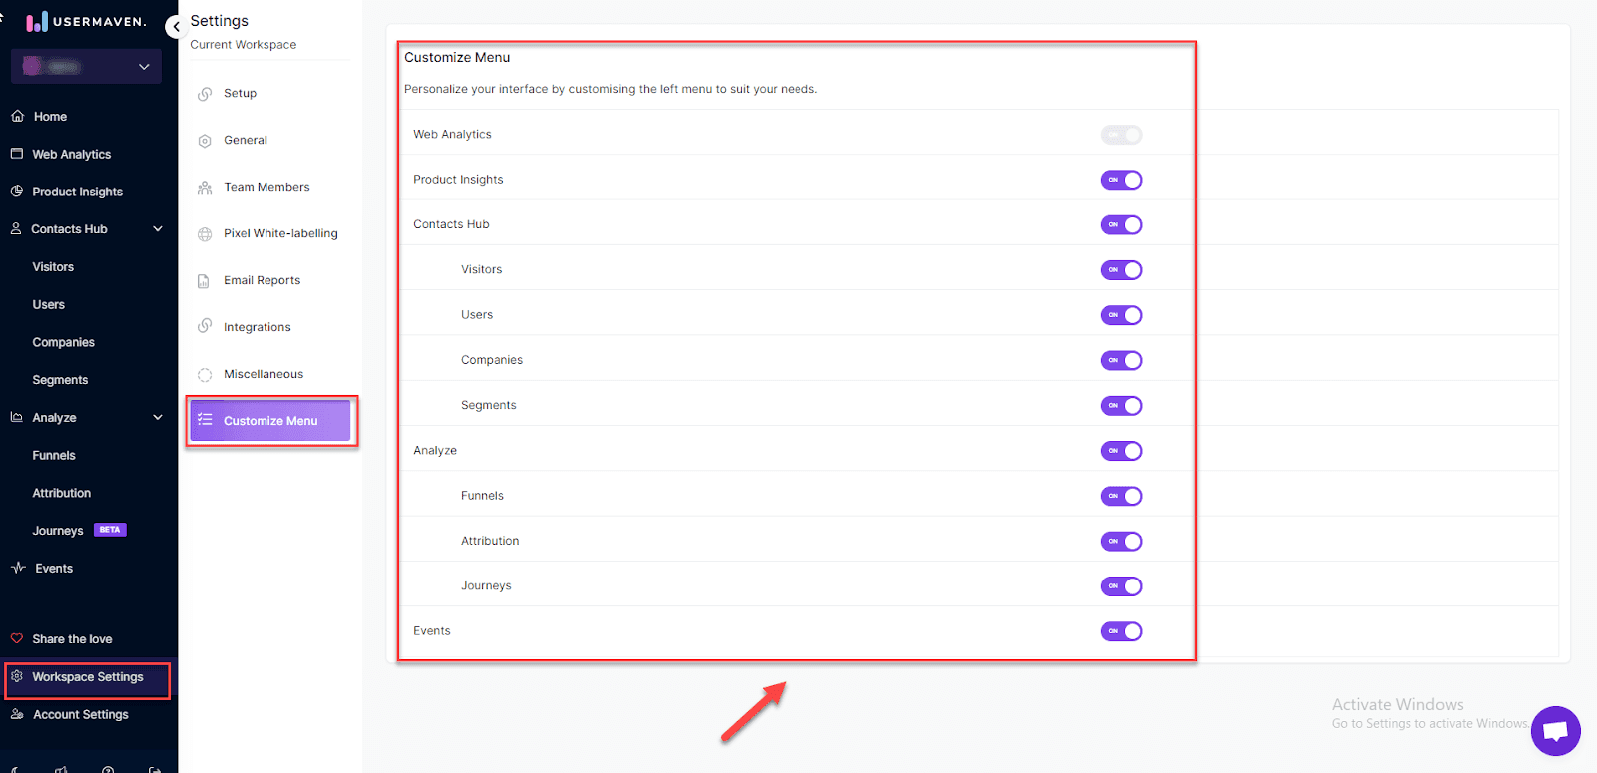Click the Account Settings user icon
Image resolution: width=1597 pixels, height=773 pixels.
[x=17, y=714]
